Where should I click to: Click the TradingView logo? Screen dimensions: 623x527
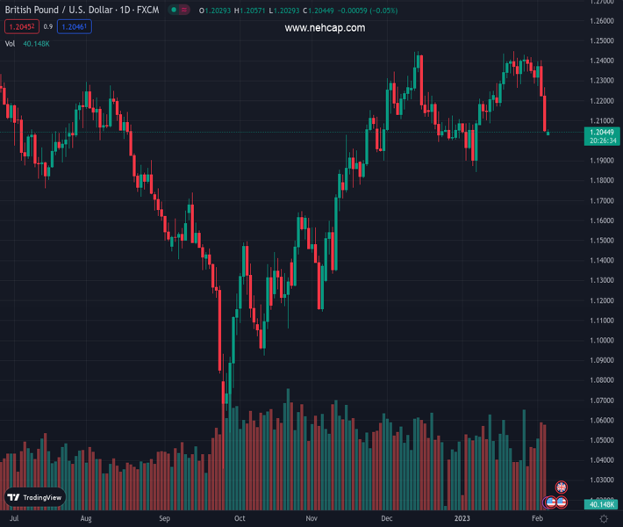(x=36, y=497)
